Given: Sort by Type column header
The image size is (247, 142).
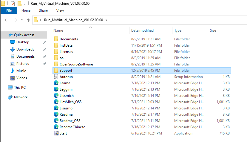Looking at the screenshot, I should pos(178,30).
